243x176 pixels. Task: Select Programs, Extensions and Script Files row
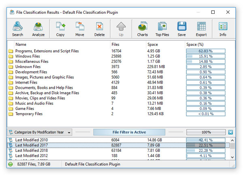[x=118, y=51]
